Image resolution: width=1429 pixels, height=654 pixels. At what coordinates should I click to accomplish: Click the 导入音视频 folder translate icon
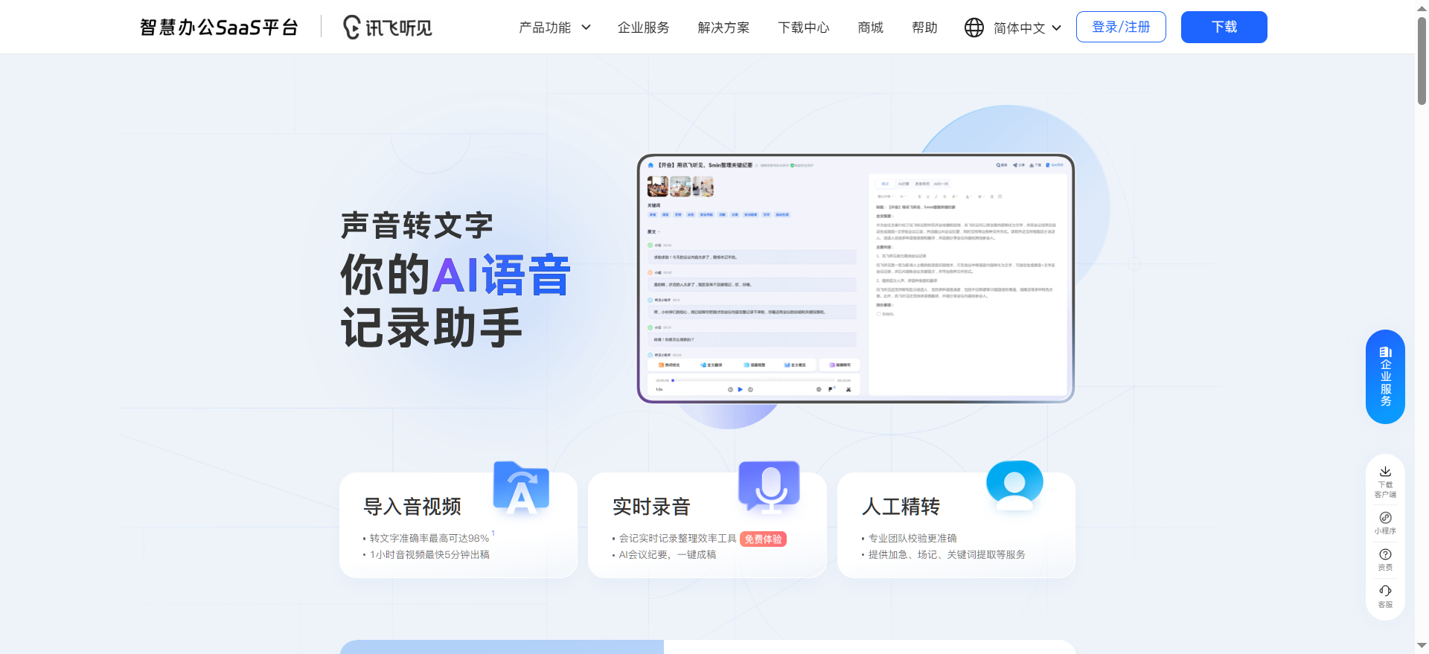(521, 487)
